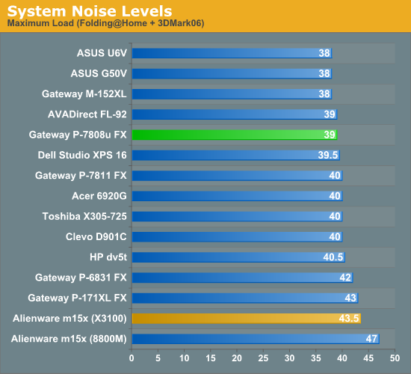Screen dimensions: 411x374
Task: Click the x-axis tick label "50"
Action: coord(395,358)
